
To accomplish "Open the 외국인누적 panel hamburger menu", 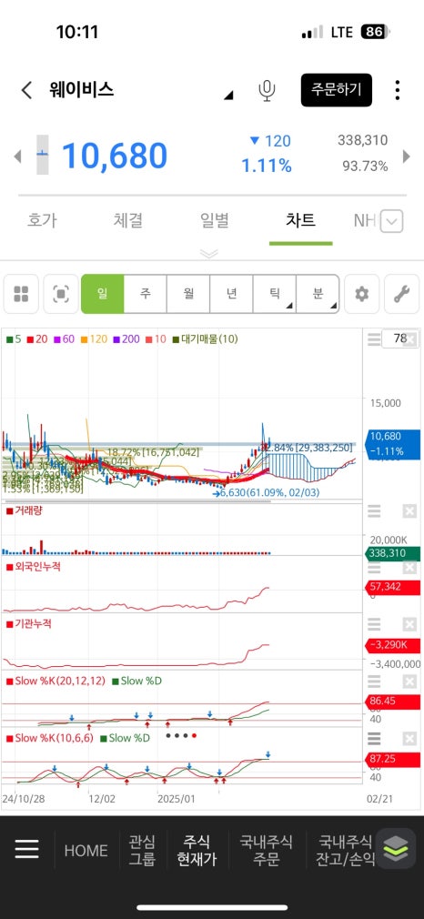I will (374, 568).
